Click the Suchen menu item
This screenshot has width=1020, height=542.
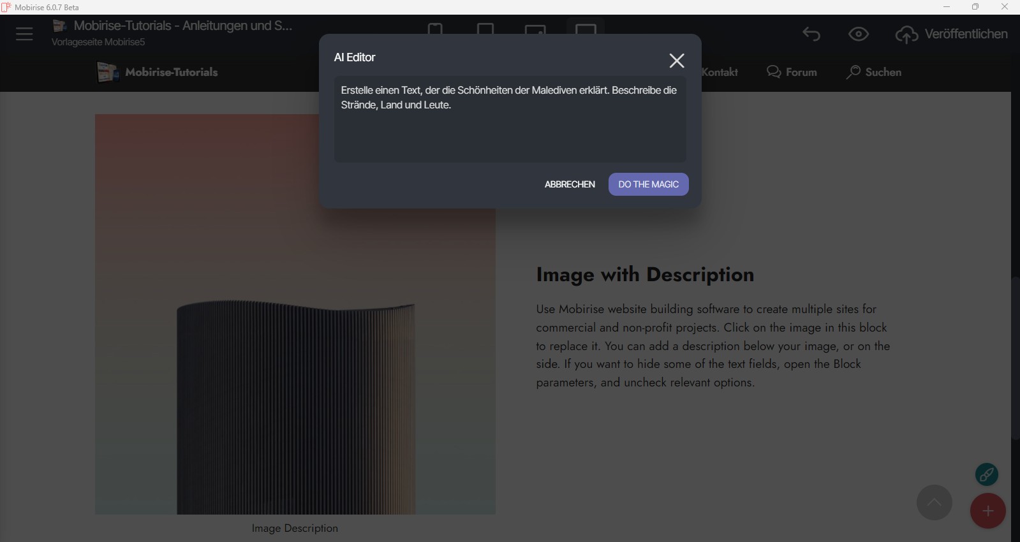(x=874, y=72)
